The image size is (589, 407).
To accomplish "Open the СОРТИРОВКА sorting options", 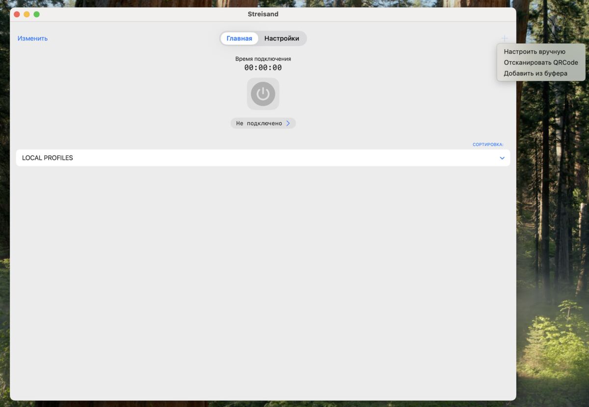I will (x=487, y=145).
